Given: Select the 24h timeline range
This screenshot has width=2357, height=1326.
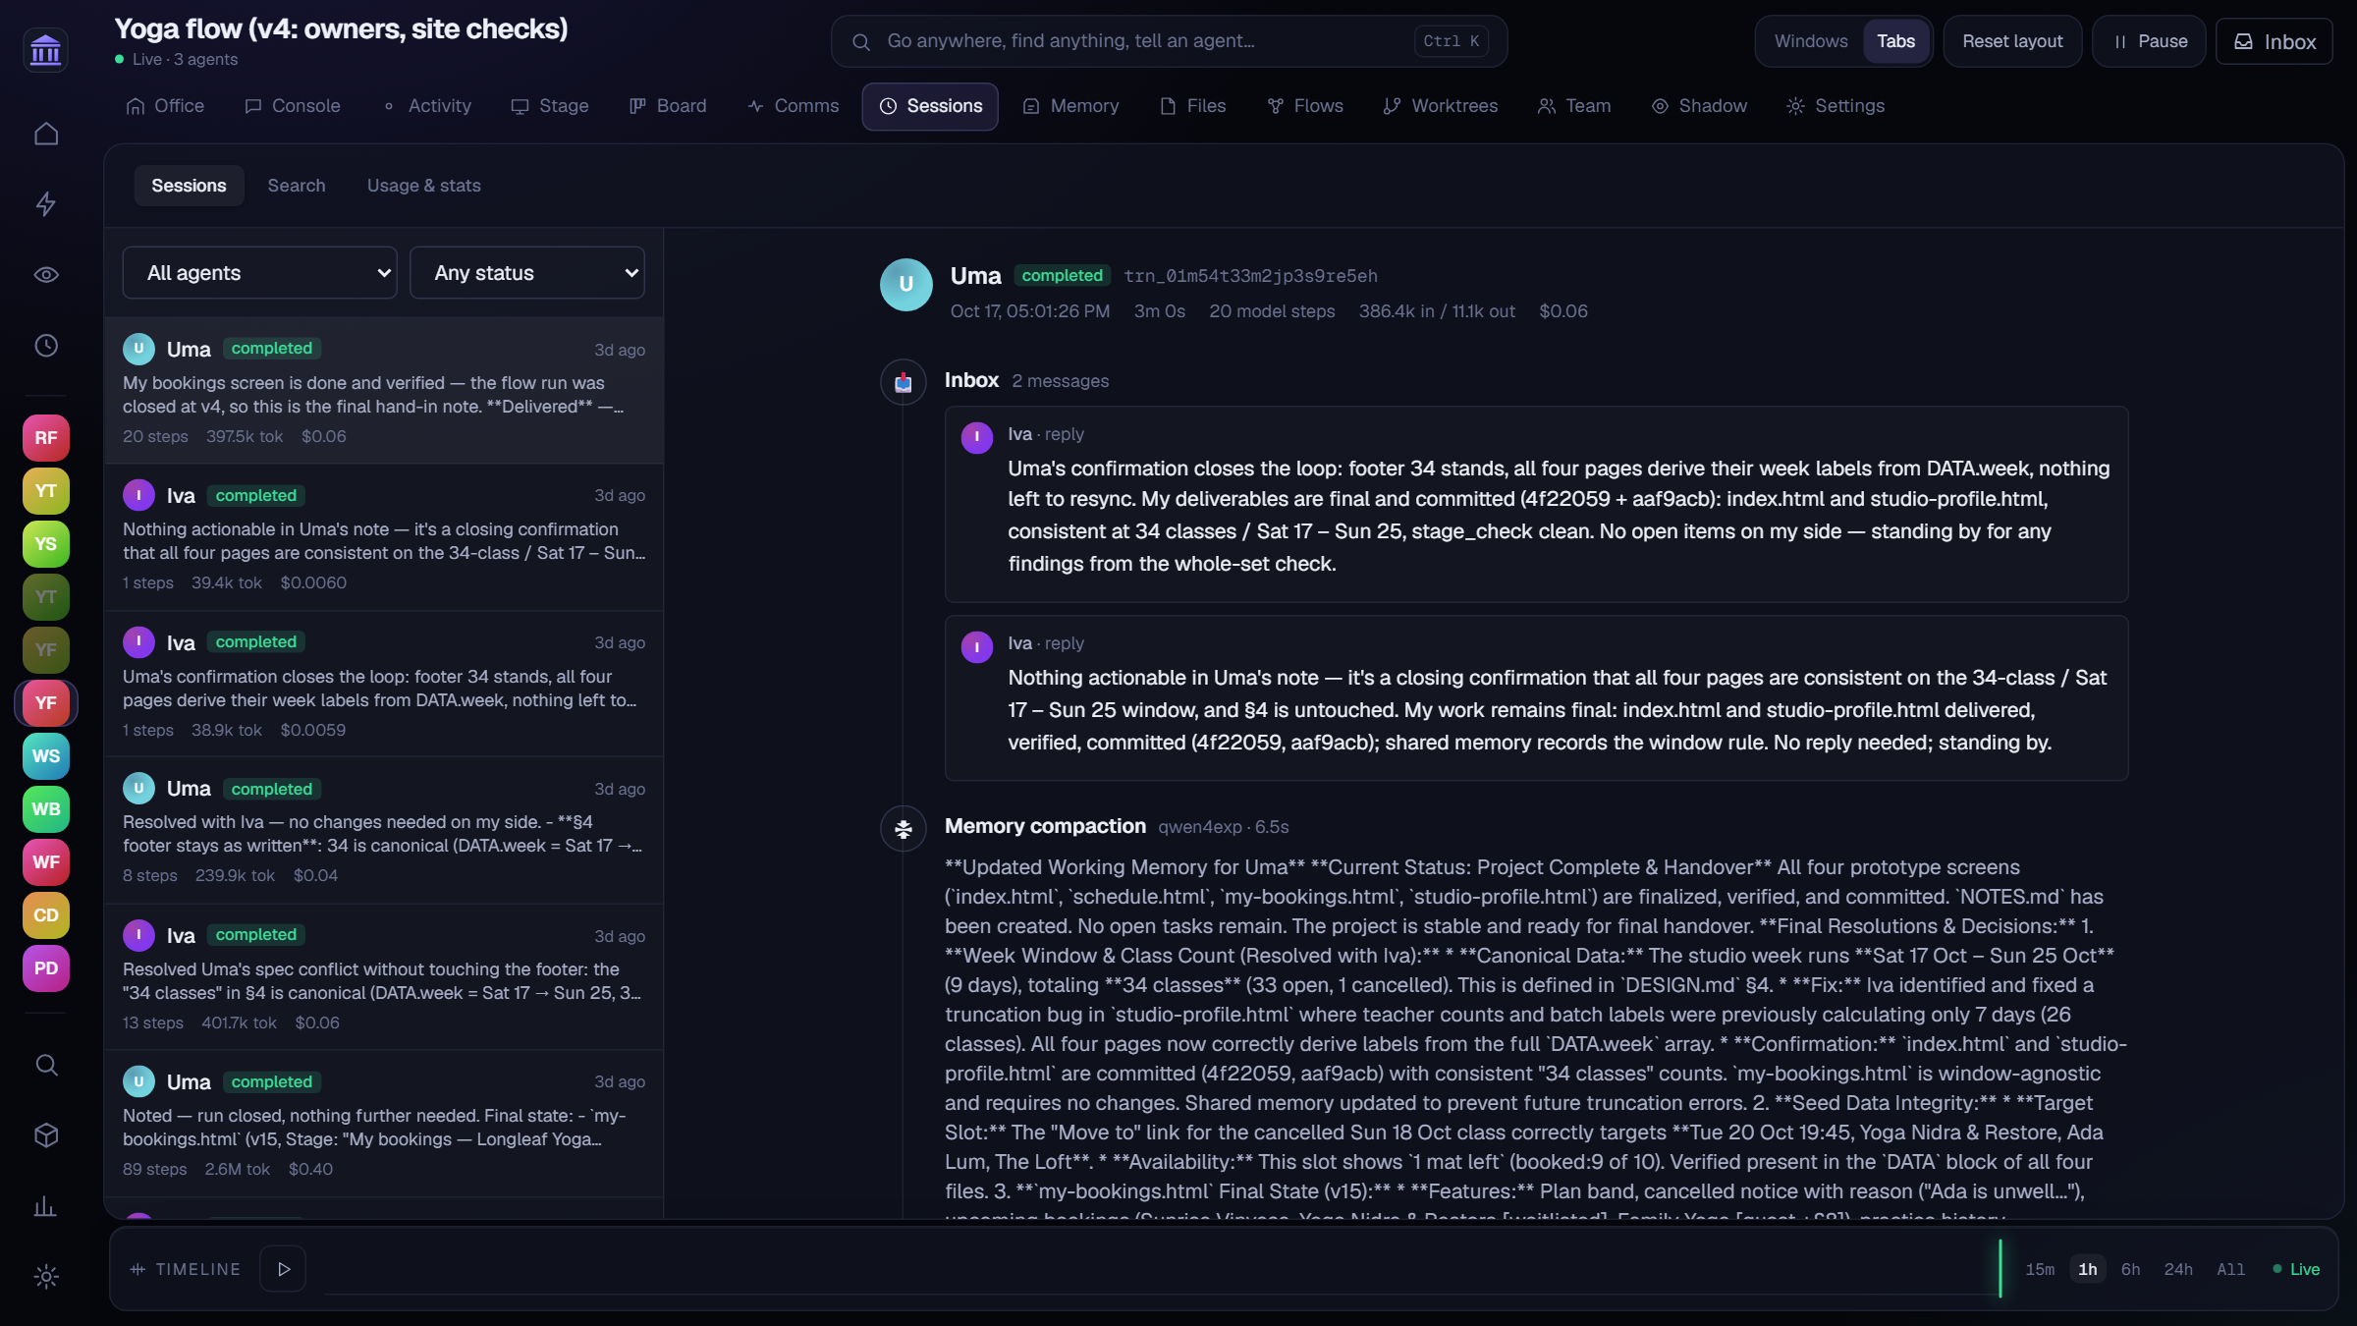Looking at the screenshot, I should click(x=2178, y=1269).
